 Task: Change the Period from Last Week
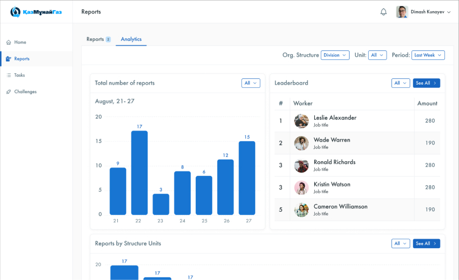[428, 55]
